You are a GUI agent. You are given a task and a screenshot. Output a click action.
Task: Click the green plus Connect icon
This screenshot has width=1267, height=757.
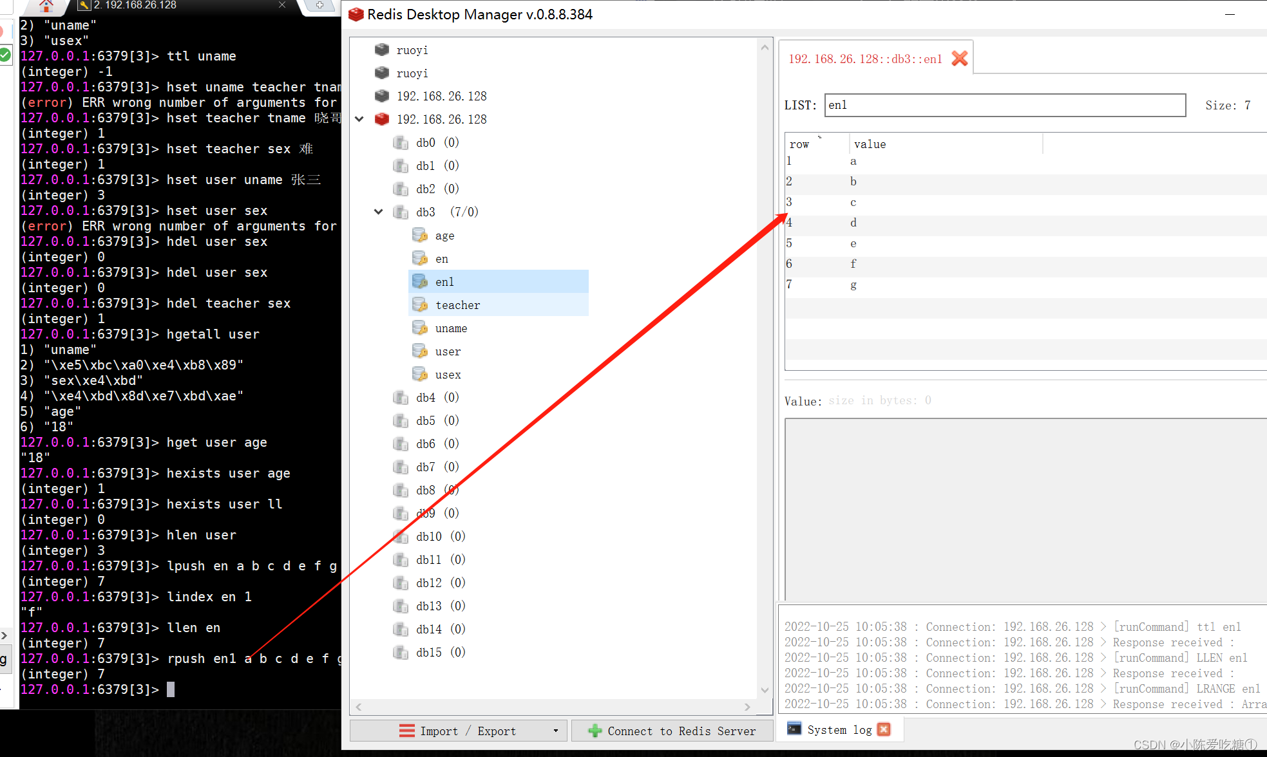595,731
